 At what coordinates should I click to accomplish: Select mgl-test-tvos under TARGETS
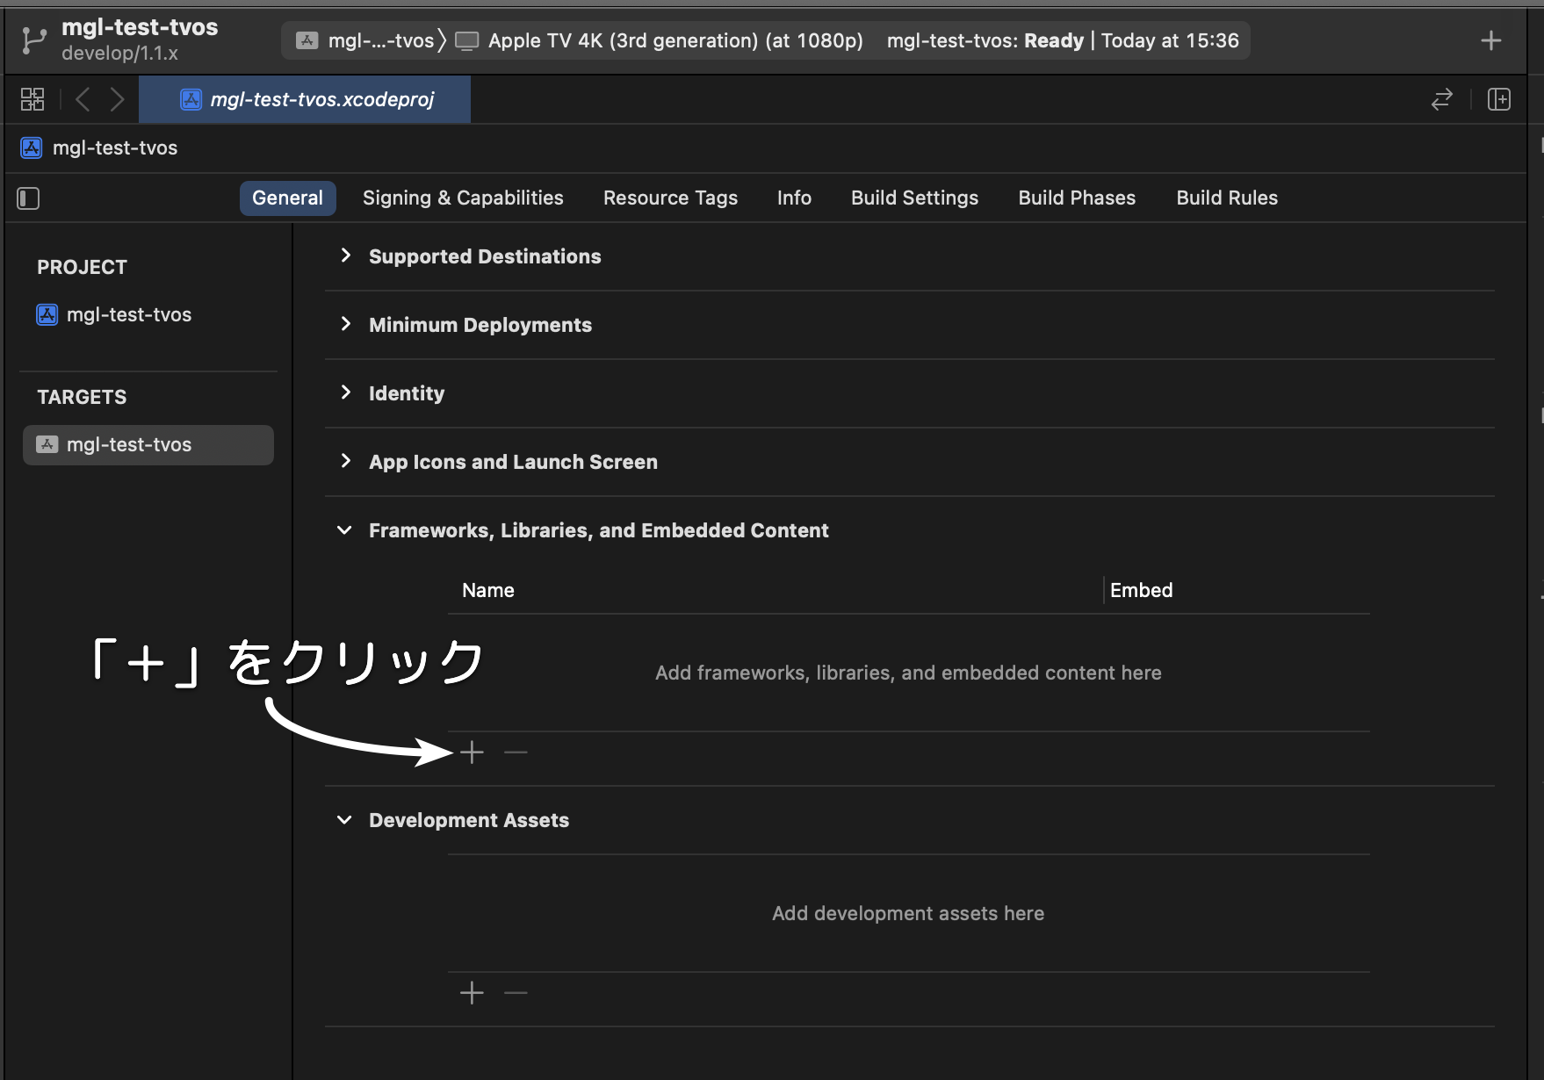(148, 445)
